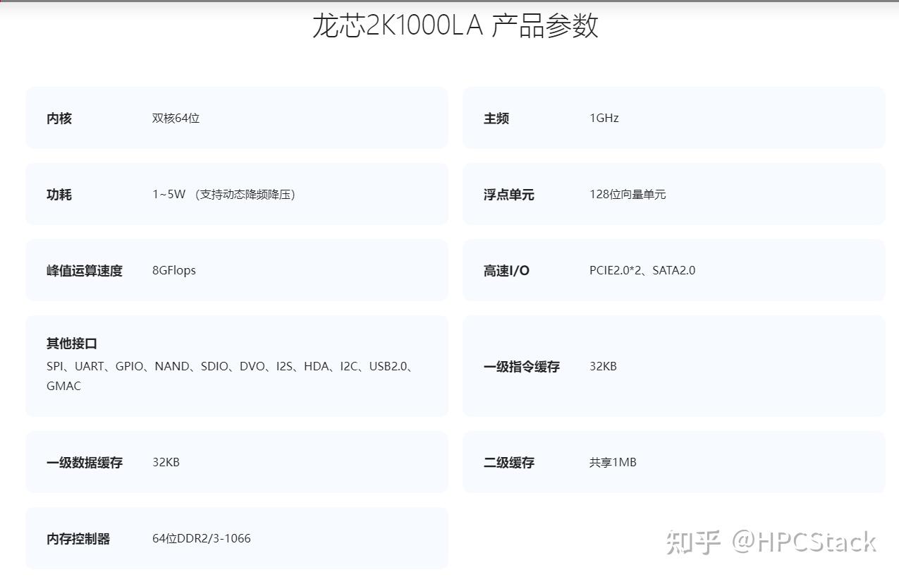Screen dimensions: 899x577
Task: Select the 高速I/O card
Action: click(x=673, y=270)
